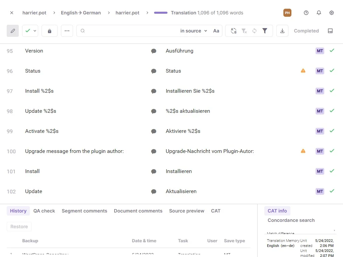Click the pencil edit mode icon
The width and height of the screenshot is (343, 257).
click(x=13, y=31)
